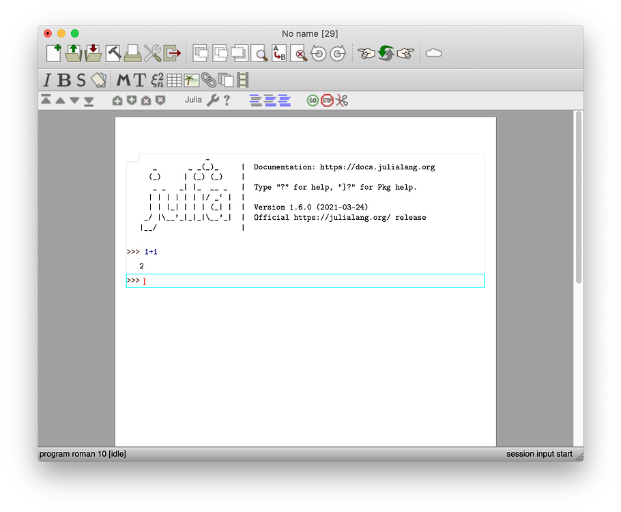Click the docs.julialang.org URL text
The width and height of the screenshot is (621, 512).
pyautogui.click(x=377, y=167)
